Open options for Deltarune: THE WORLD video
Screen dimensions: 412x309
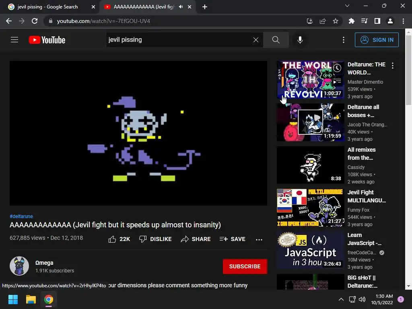(393, 66)
